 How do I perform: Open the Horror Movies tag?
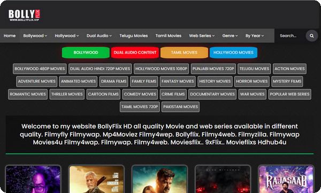click(x=252, y=81)
